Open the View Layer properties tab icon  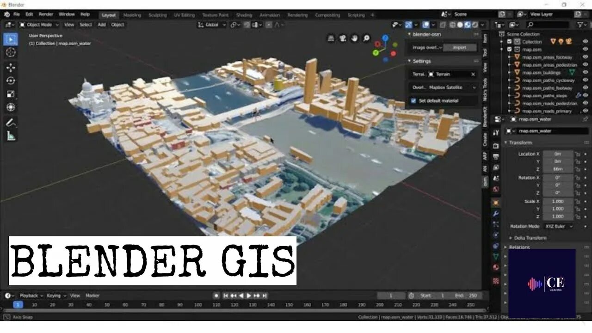pos(496,168)
